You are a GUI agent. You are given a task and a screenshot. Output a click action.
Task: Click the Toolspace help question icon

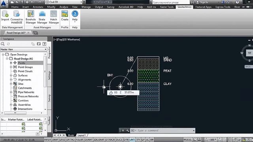click(x=44, y=44)
